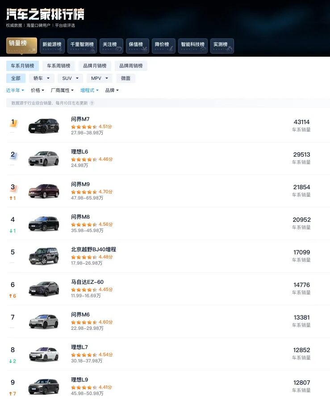Select 车系周销榜 sub-tab
The width and height of the screenshot is (330, 399).
(x=58, y=66)
